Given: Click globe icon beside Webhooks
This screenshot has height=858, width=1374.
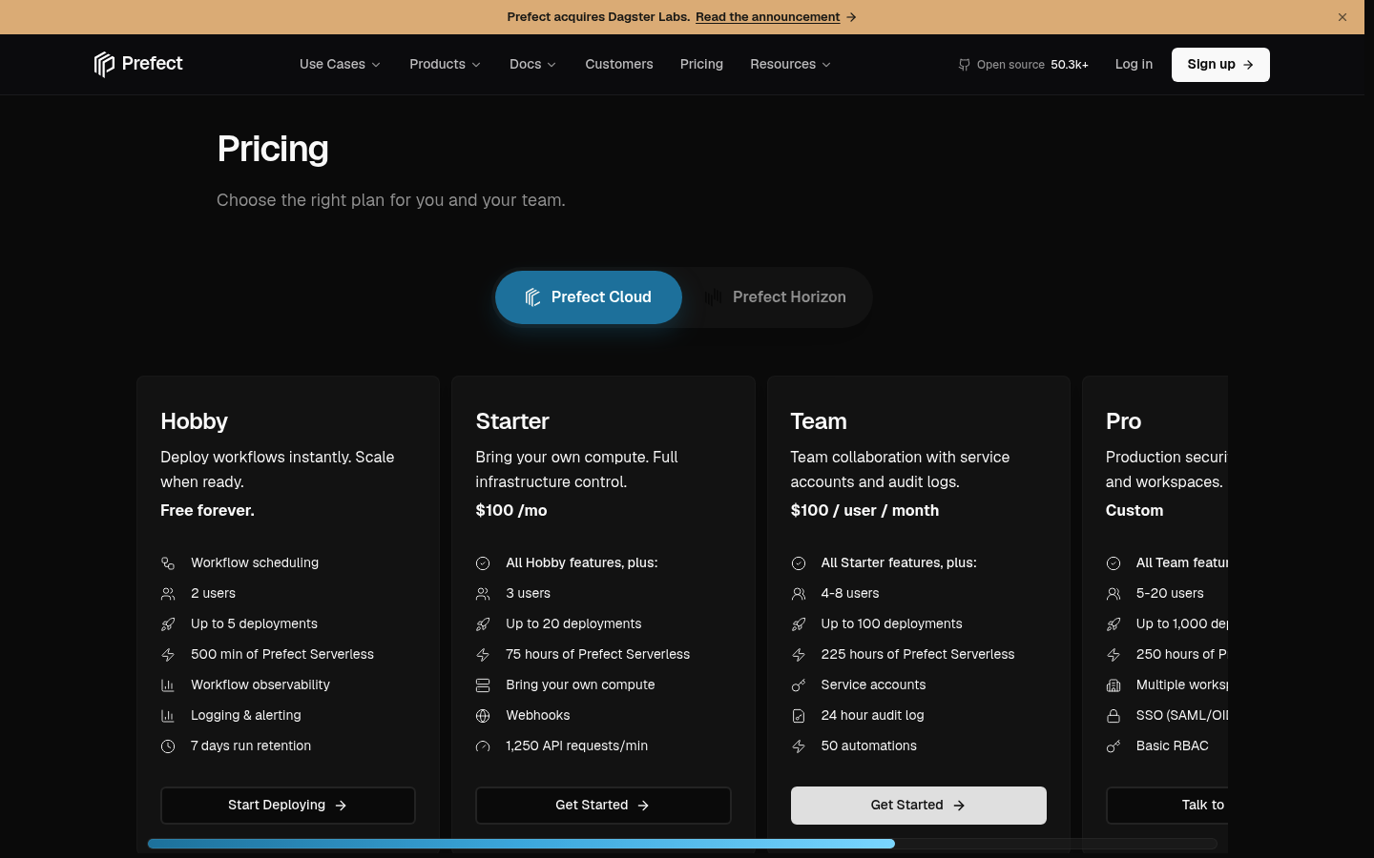Looking at the screenshot, I should (x=483, y=716).
